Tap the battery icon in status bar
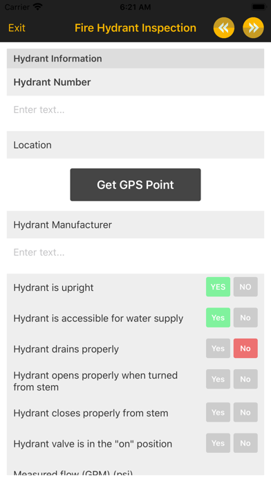The image size is (271, 482). 259,7
